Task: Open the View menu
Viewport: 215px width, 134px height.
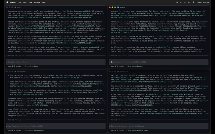Action: (30, 2)
